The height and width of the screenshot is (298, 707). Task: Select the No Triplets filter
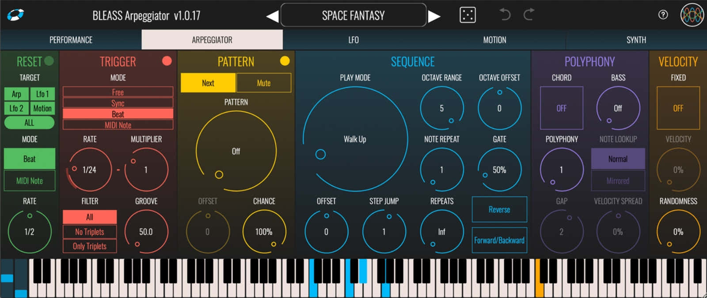(90, 232)
